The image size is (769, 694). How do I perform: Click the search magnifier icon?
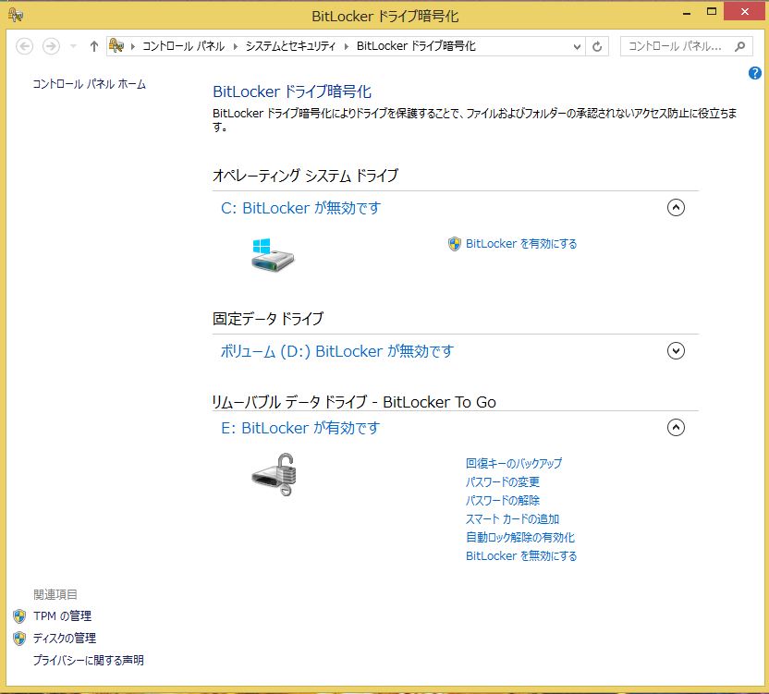click(x=739, y=46)
